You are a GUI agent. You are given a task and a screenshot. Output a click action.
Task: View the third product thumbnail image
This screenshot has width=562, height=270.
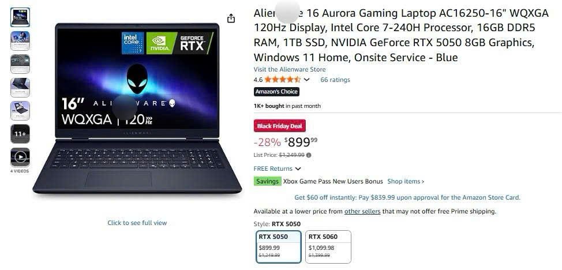coord(20,64)
